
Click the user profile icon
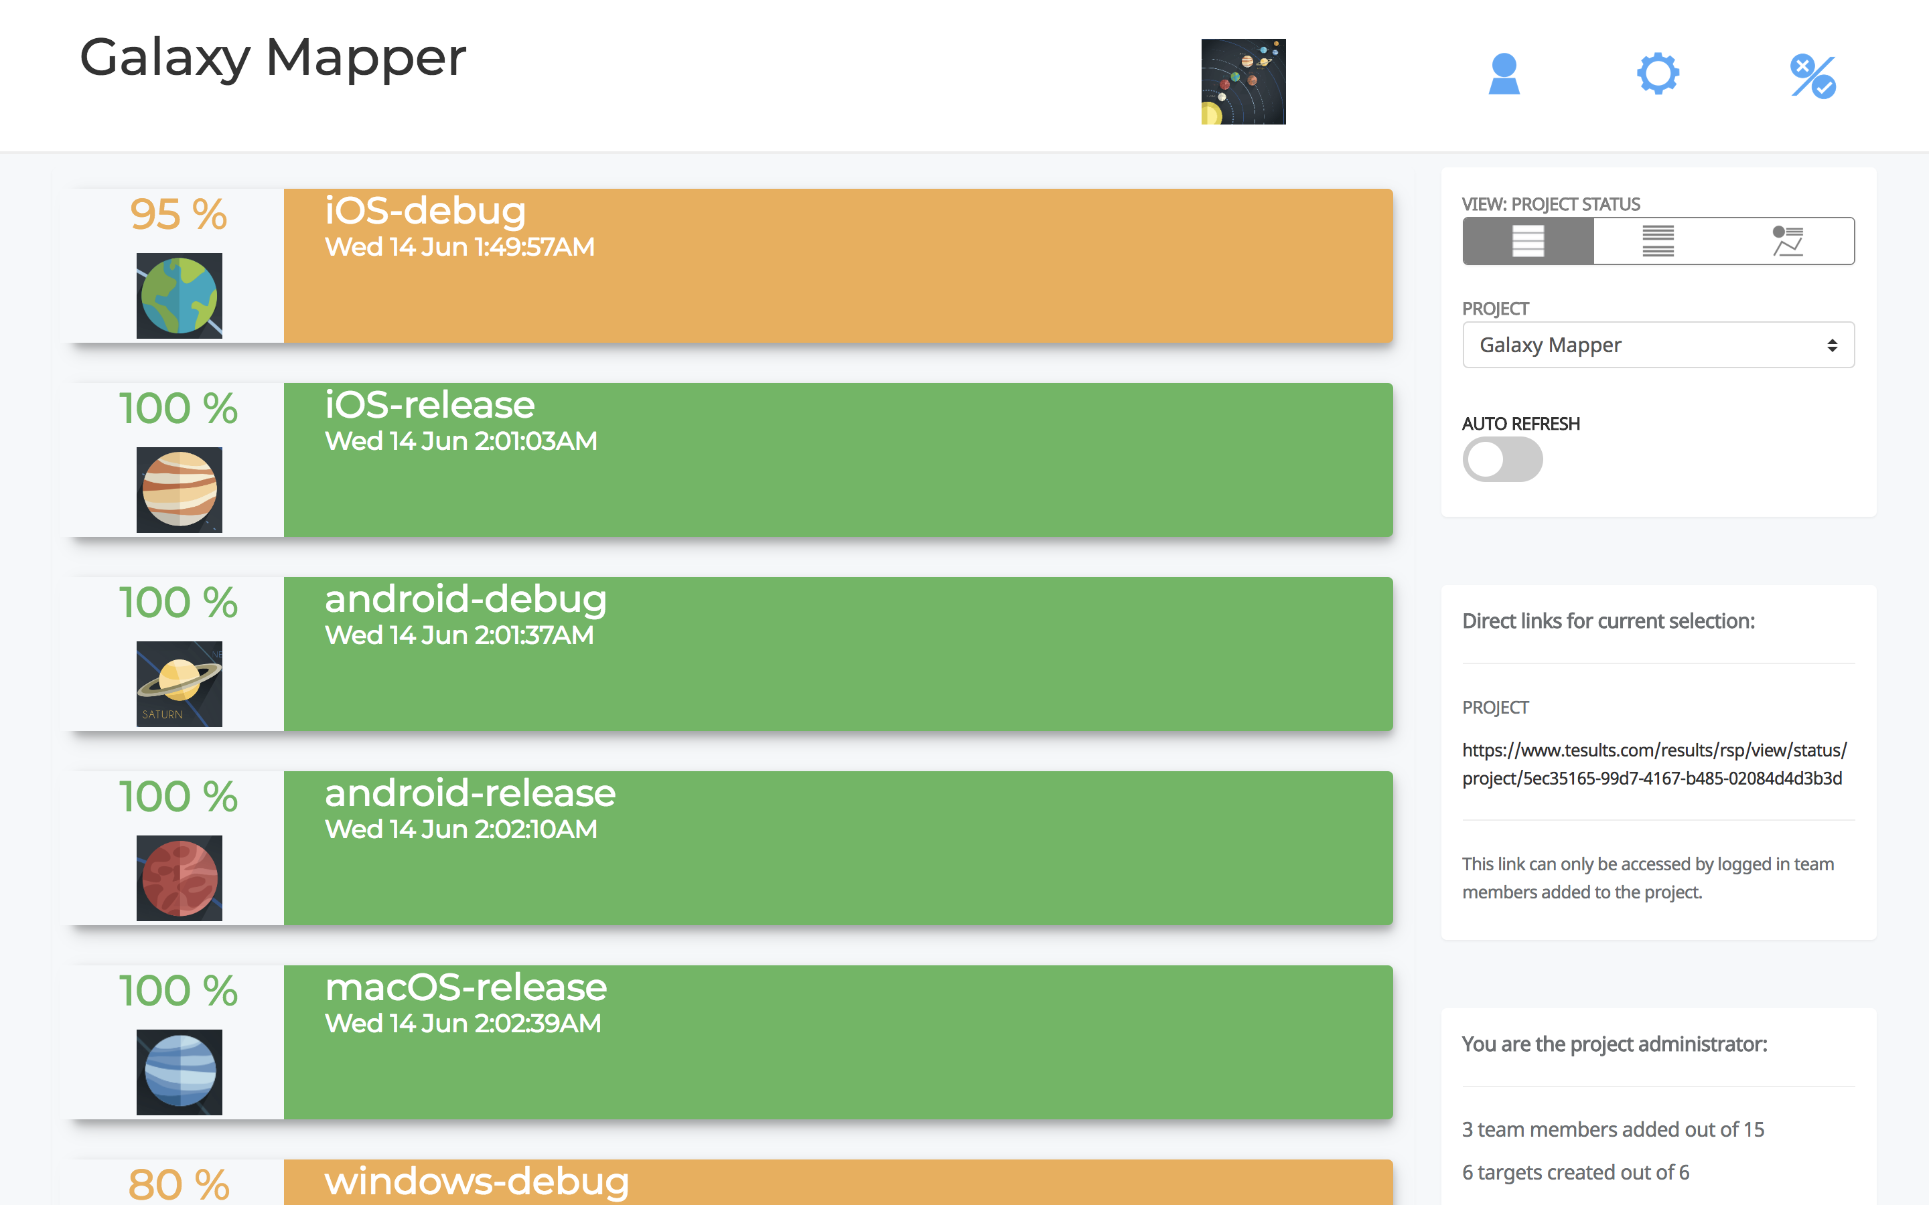click(1503, 74)
